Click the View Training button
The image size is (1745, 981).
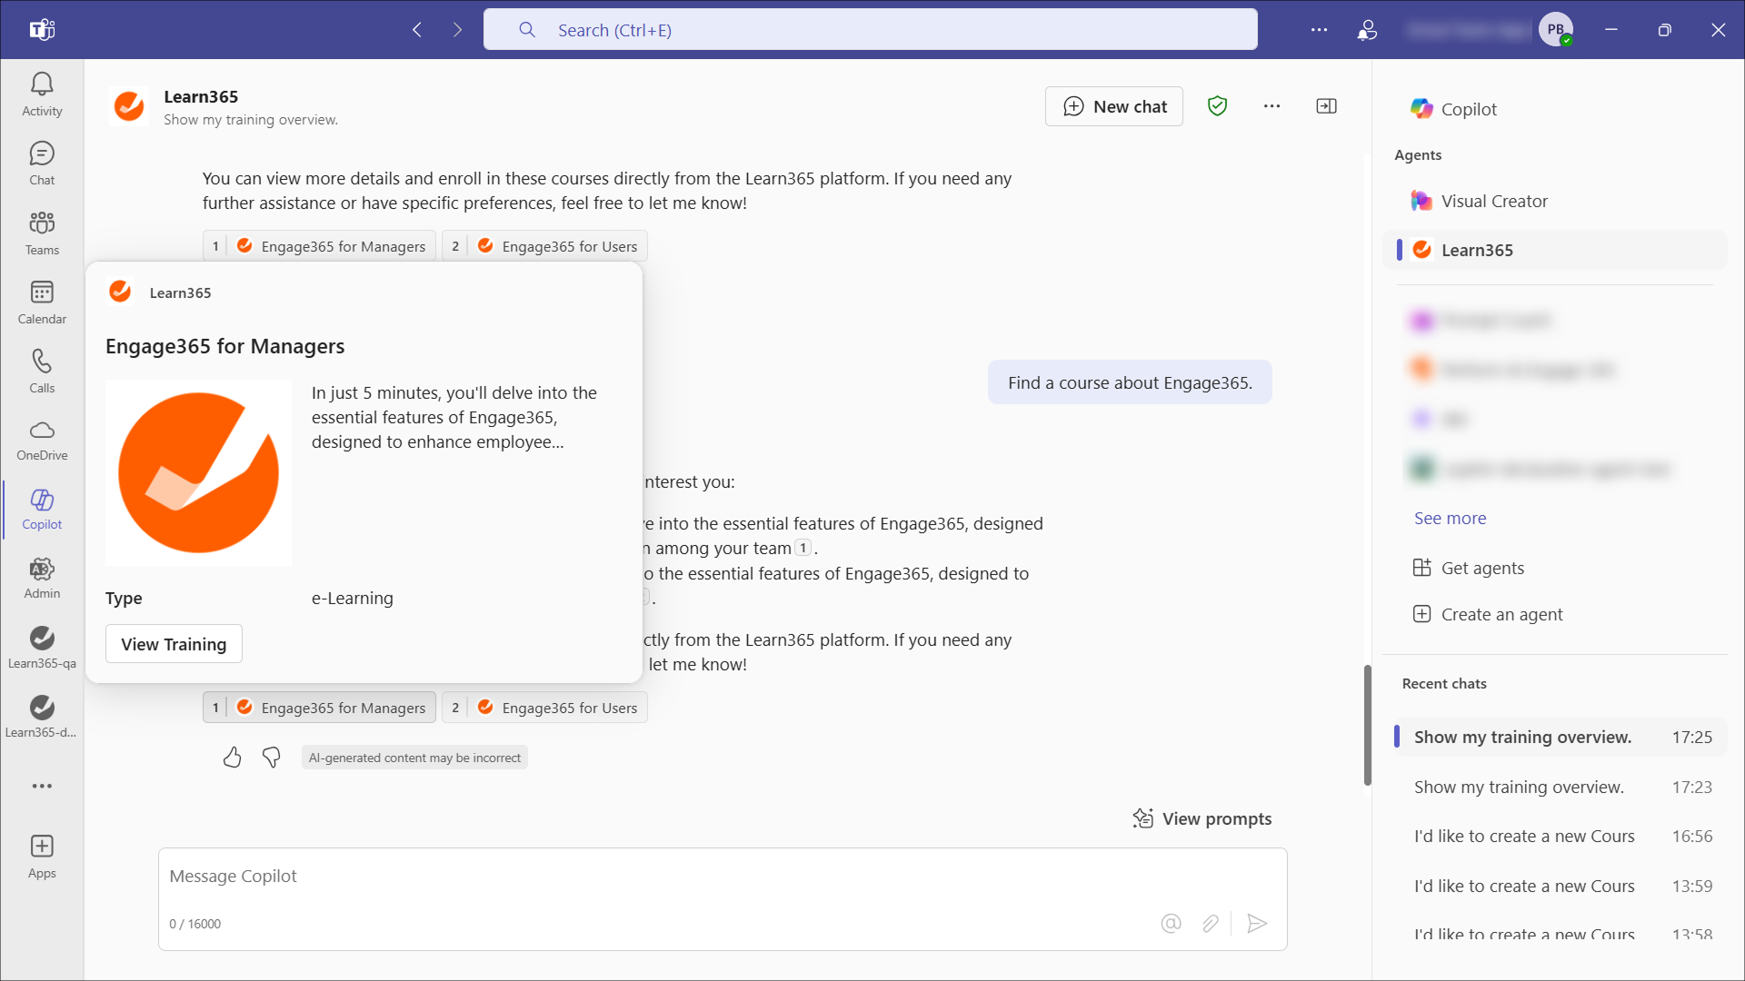(x=174, y=644)
